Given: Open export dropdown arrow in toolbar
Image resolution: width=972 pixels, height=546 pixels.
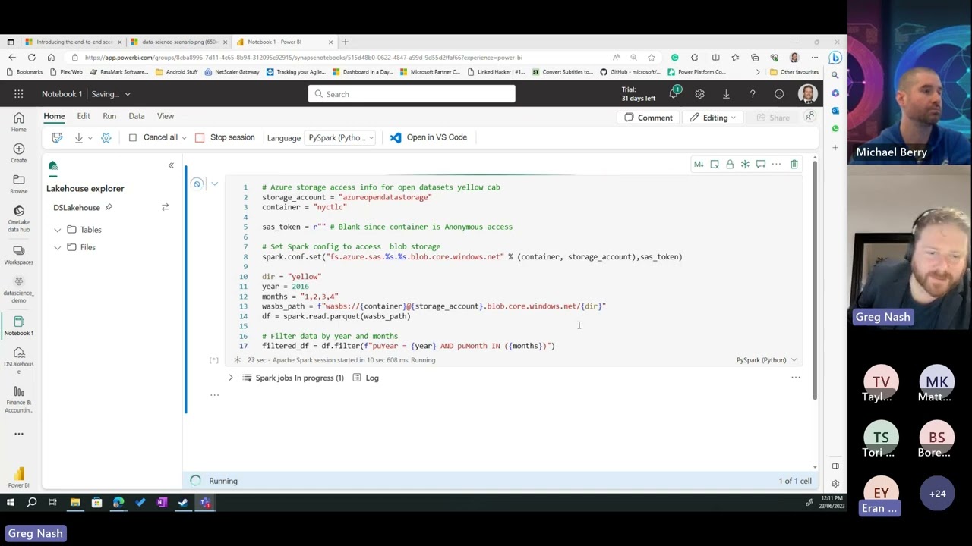Looking at the screenshot, I should (90, 138).
